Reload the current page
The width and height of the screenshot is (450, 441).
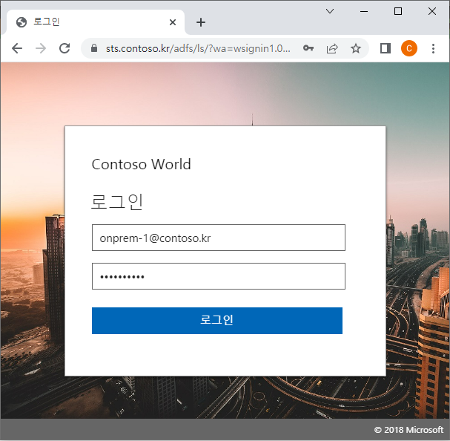(x=64, y=48)
